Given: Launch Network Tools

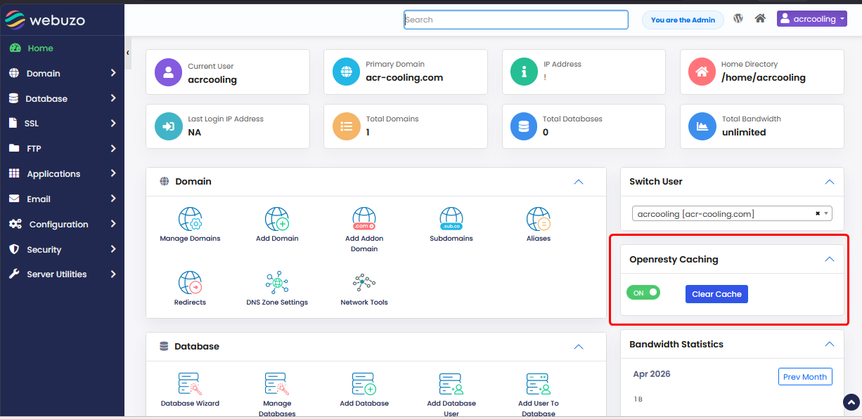Looking at the screenshot, I should pyautogui.click(x=364, y=283).
